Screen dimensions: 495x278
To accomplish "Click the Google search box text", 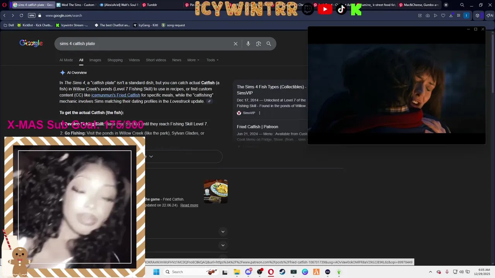I will click(77, 44).
